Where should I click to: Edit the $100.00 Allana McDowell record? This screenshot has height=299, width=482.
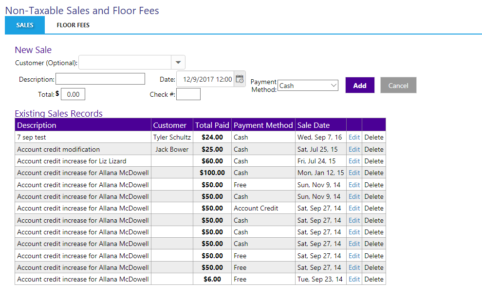(x=354, y=173)
